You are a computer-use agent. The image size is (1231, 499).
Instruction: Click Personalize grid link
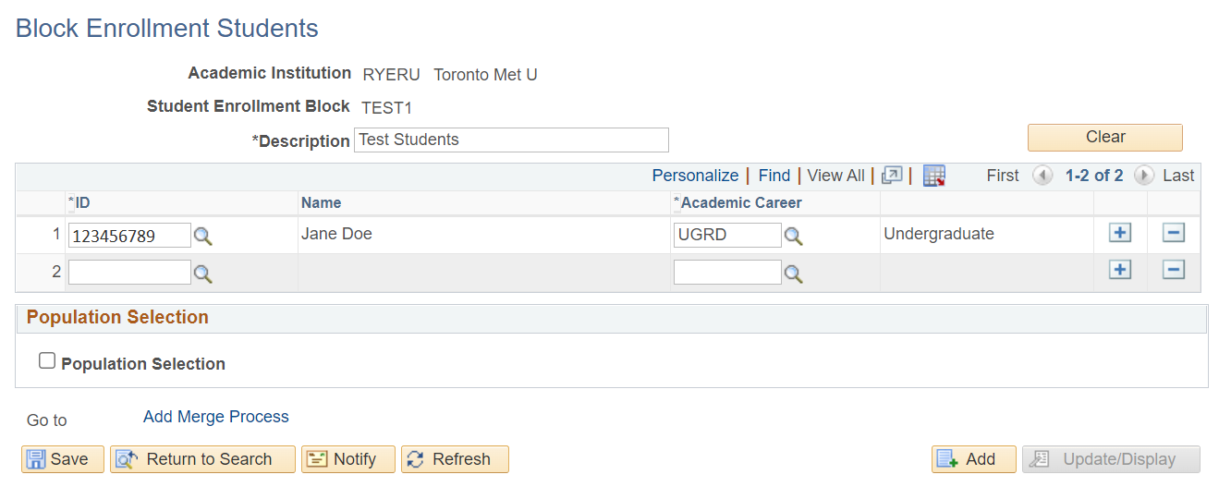[695, 176]
